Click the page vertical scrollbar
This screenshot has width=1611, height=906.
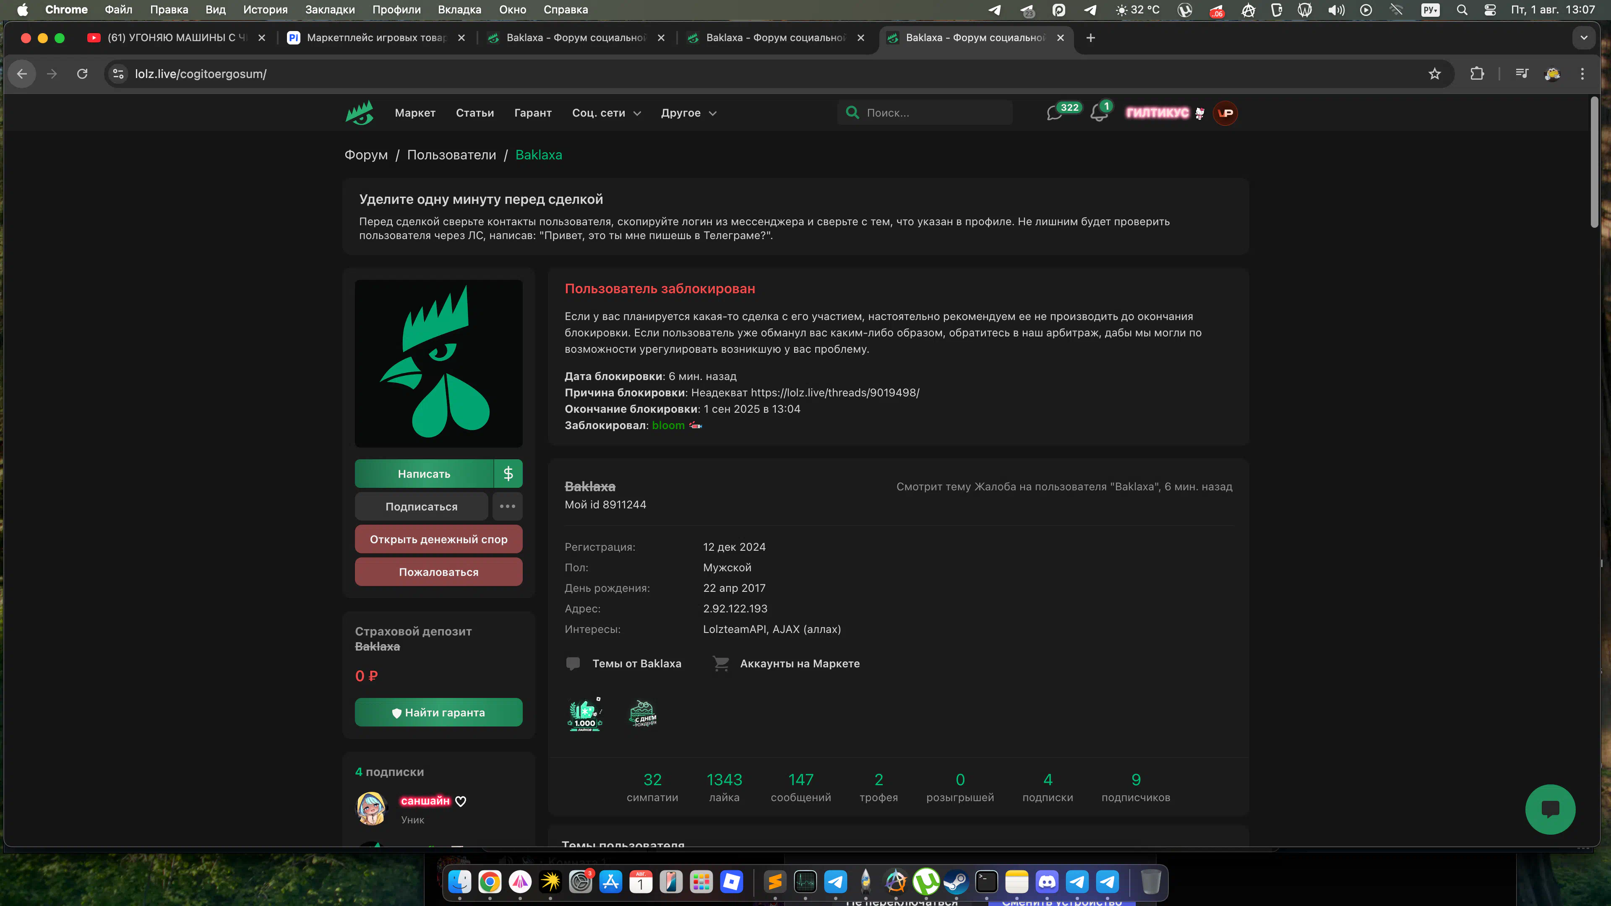pos(1594,163)
